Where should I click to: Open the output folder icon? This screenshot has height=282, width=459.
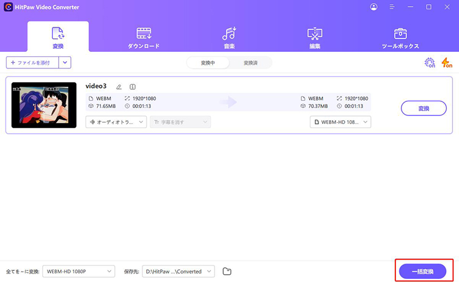(227, 272)
